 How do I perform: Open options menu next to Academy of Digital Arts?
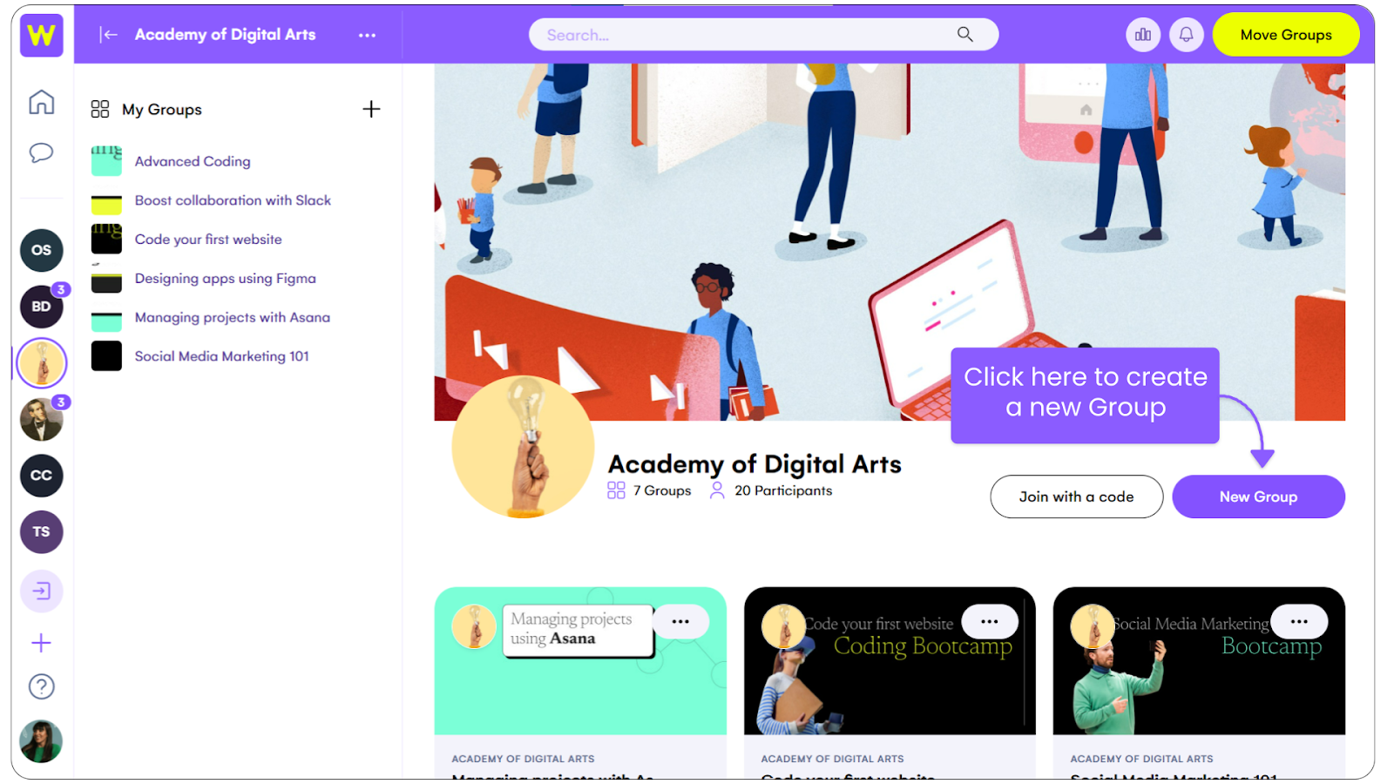pos(367,35)
